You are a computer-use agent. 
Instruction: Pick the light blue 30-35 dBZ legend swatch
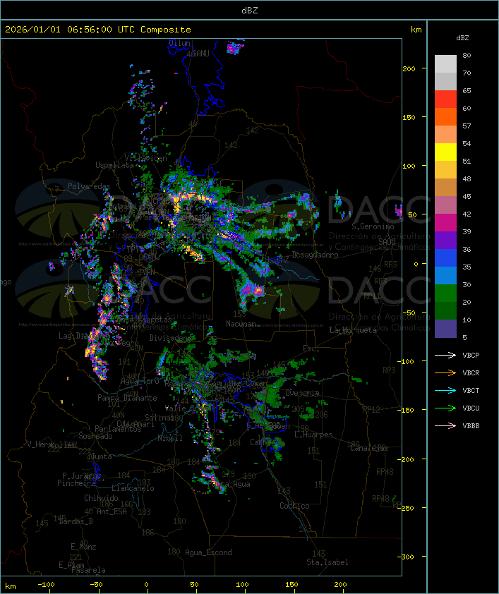(445, 275)
